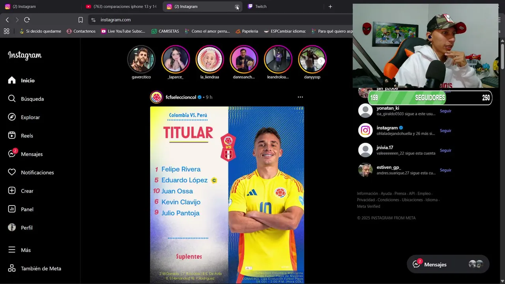The image size is (505, 284).
Task: Click the Meta Verified footer link
Action: coord(368,206)
